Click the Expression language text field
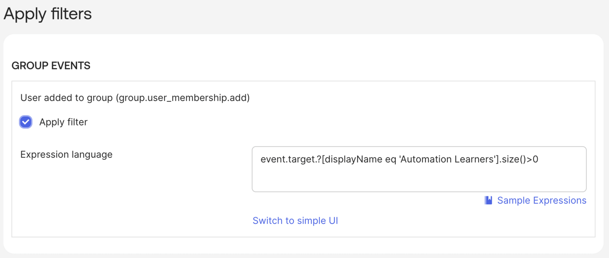609x258 pixels. click(x=419, y=169)
